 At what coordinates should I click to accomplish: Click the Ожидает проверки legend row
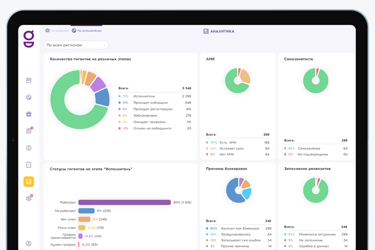click(155, 122)
